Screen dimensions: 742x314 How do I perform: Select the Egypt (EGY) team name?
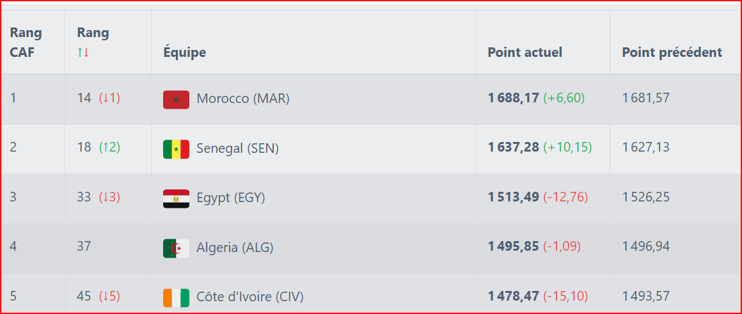pyautogui.click(x=230, y=198)
